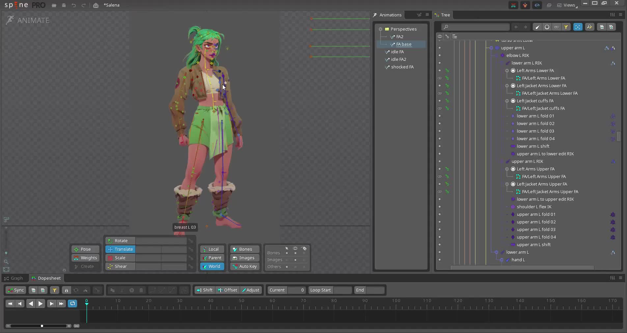Expand all tree nodes icon
The width and height of the screenshot is (627, 333).
pyautogui.click(x=611, y=27)
